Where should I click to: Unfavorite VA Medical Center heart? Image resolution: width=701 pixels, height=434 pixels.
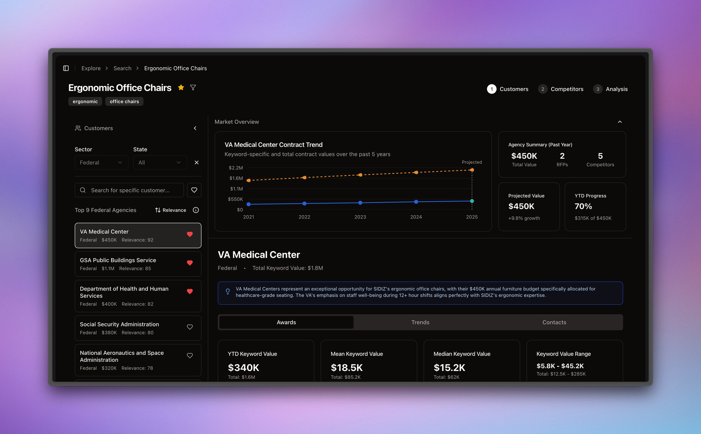190,234
